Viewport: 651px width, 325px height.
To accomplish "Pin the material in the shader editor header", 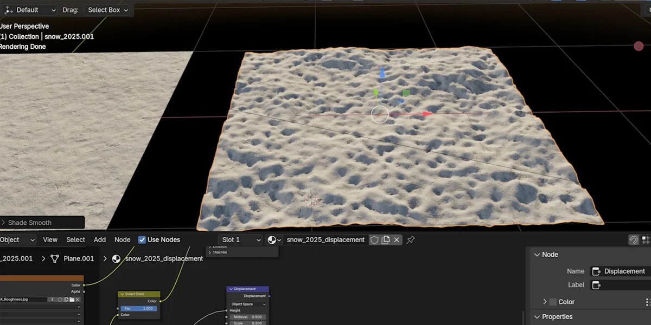I will point(411,240).
